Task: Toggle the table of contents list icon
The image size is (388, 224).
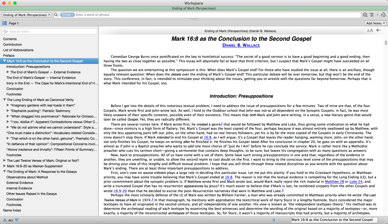Action: click(x=4, y=23)
